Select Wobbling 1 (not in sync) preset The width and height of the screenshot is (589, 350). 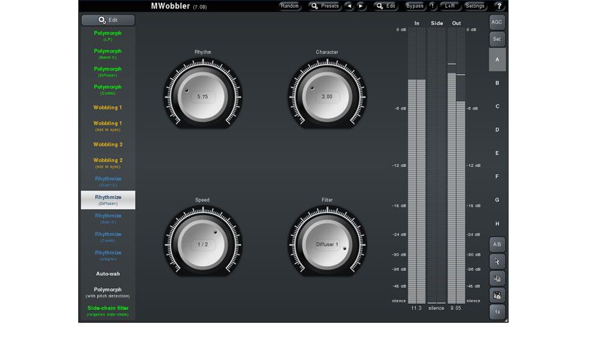(108, 126)
